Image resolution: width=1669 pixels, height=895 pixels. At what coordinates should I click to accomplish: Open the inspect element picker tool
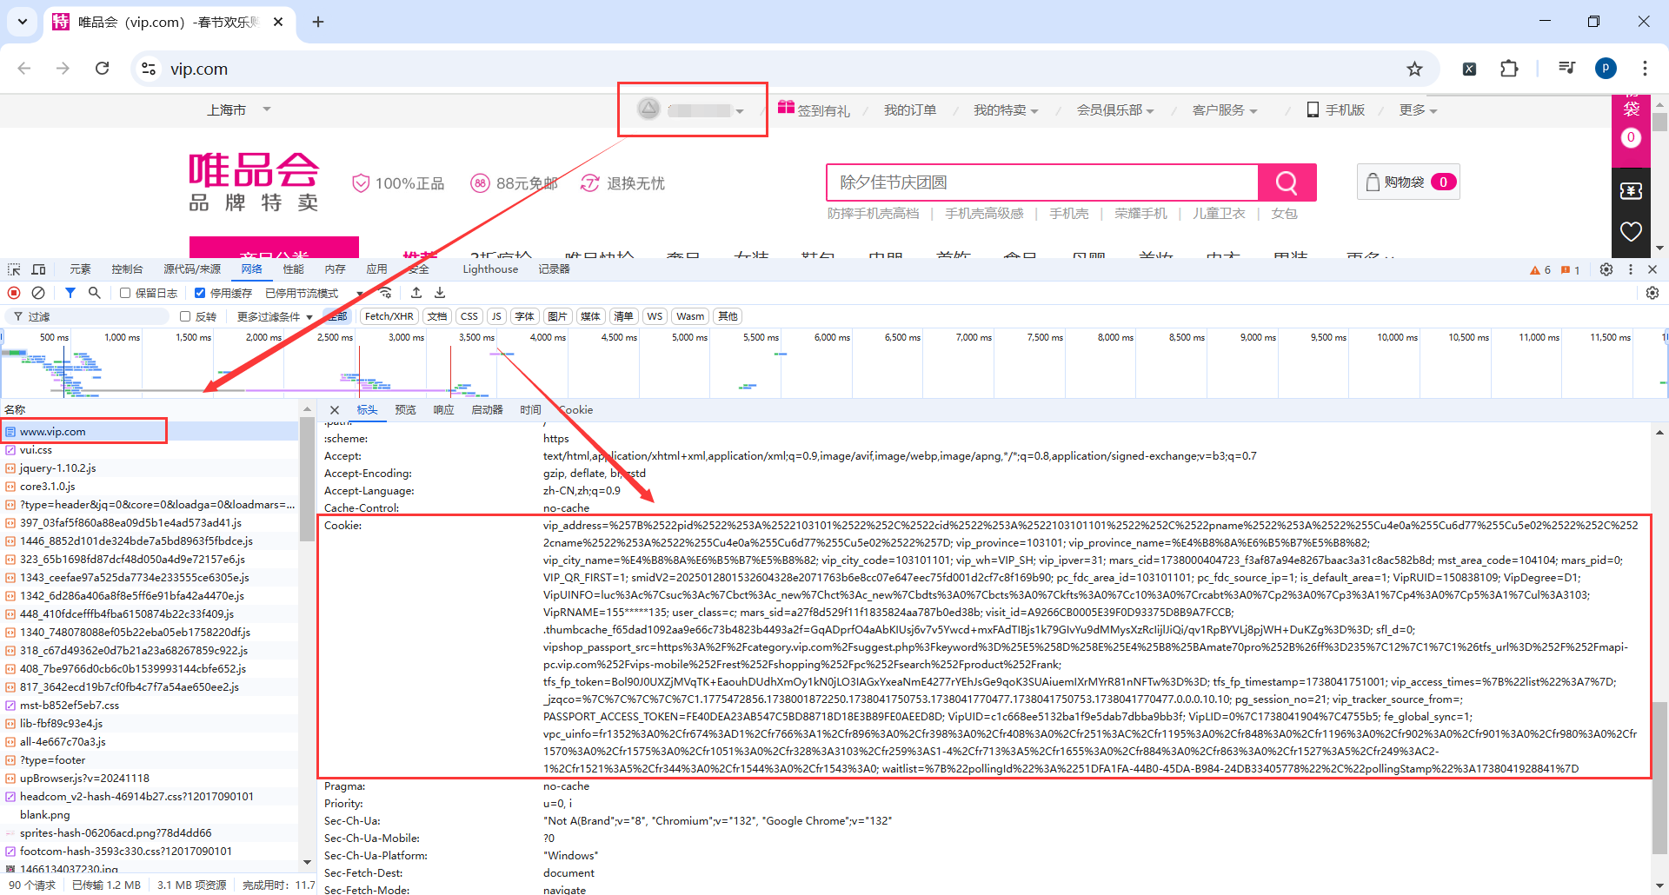(14, 269)
